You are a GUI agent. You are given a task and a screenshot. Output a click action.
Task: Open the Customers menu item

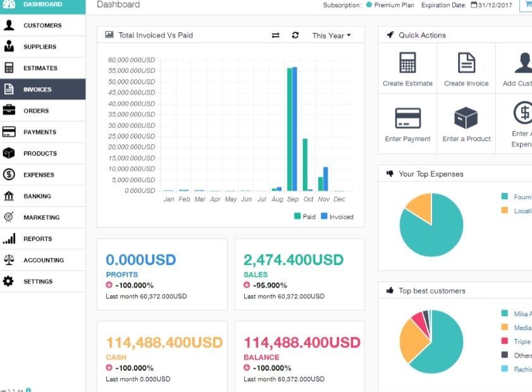(42, 25)
